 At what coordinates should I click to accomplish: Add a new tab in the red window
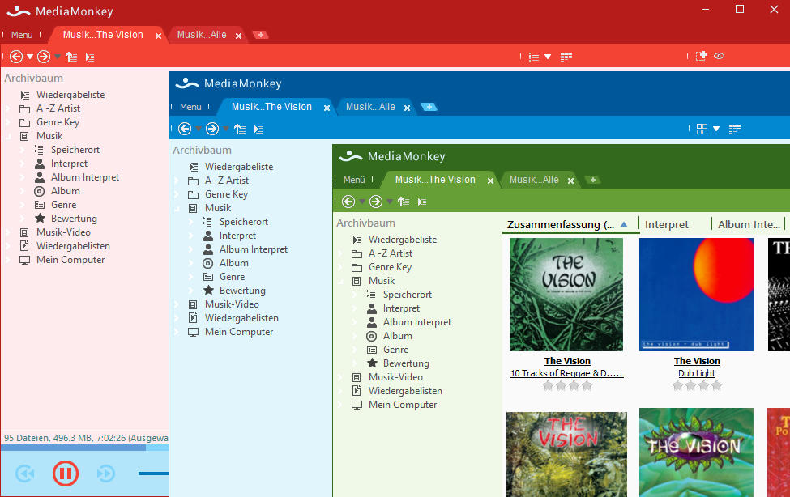tap(260, 35)
